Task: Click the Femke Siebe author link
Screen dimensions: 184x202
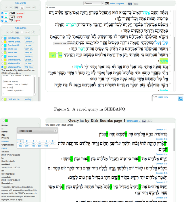Action: tap(15, 42)
